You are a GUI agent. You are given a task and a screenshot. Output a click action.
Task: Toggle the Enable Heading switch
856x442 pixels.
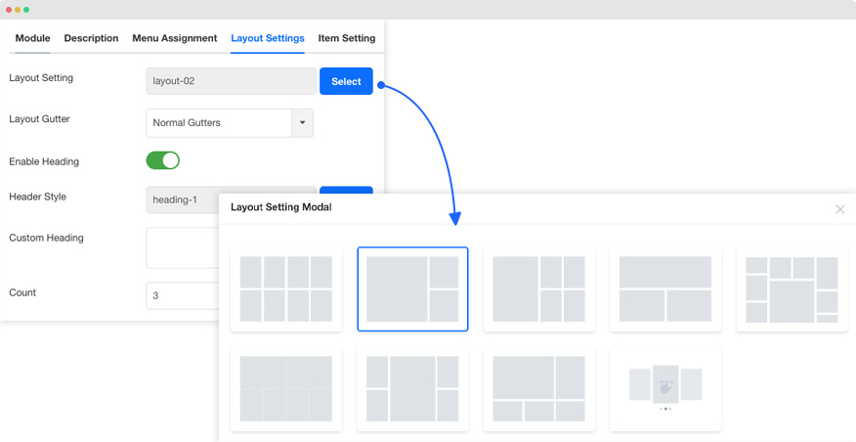pos(162,160)
